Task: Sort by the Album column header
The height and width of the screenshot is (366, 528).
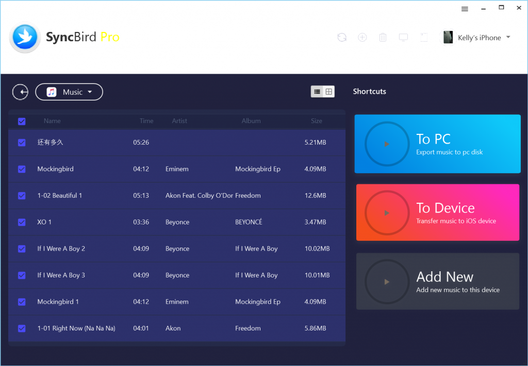Action: coord(251,121)
